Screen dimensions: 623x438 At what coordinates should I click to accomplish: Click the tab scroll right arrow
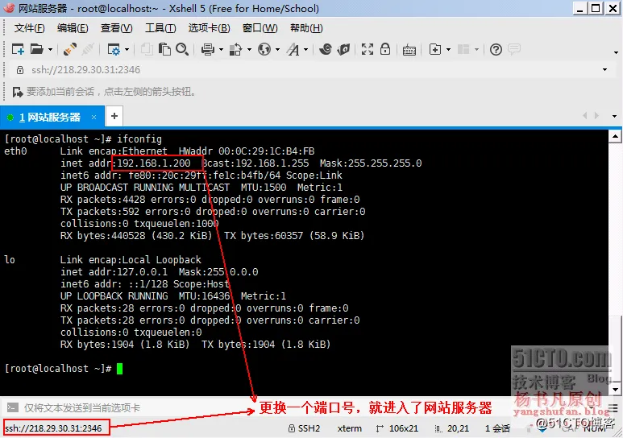[x=596, y=116]
